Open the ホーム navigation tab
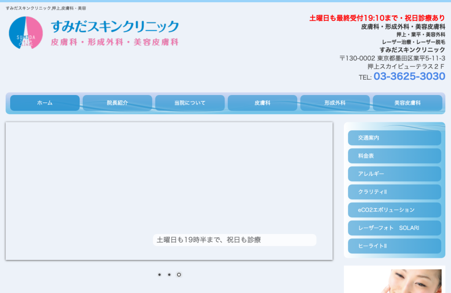 coord(45,103)
